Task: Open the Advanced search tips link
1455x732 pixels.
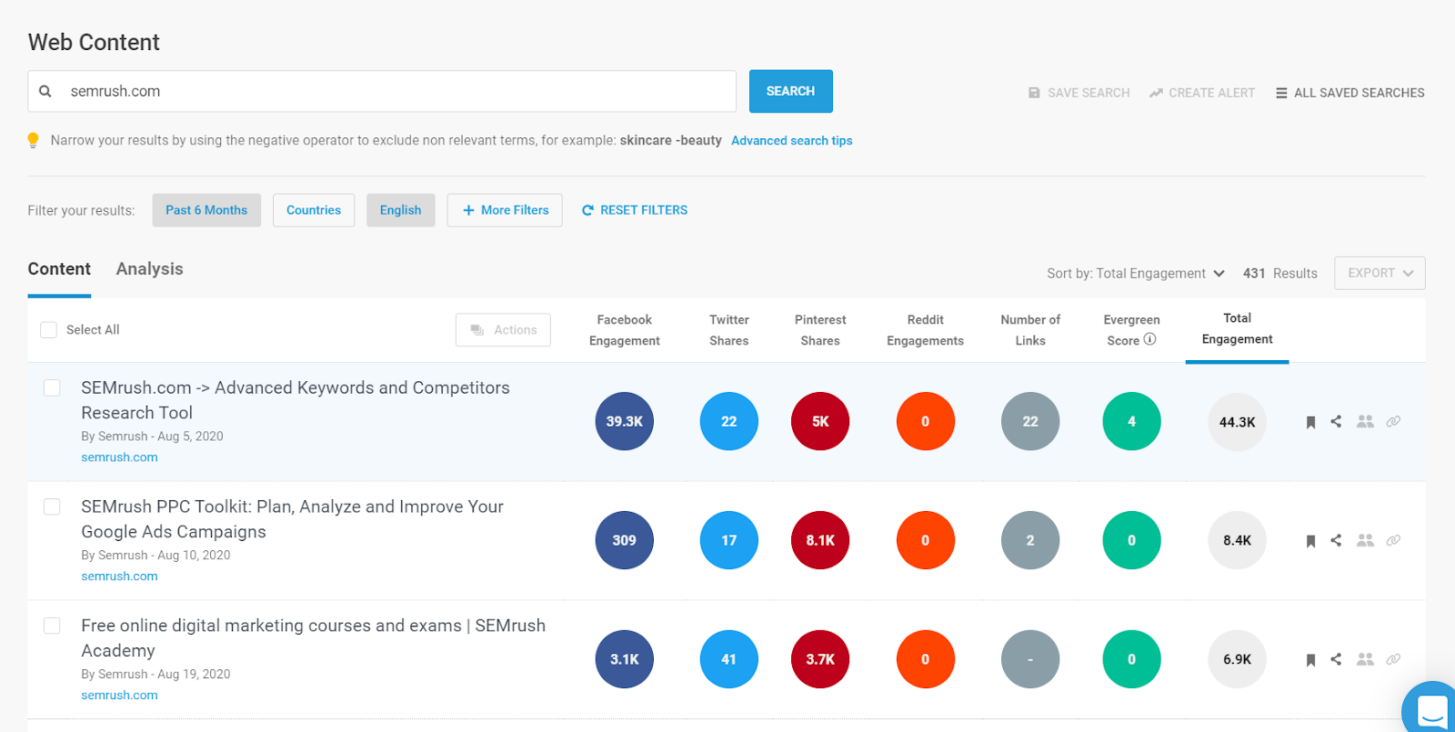Action: tap(791, 141)
